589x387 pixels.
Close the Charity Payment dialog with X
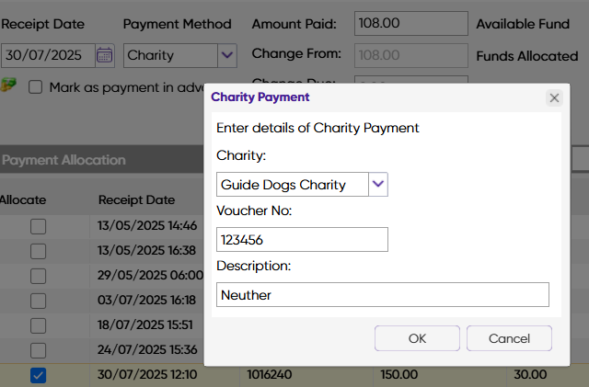[x=553, y=97]
